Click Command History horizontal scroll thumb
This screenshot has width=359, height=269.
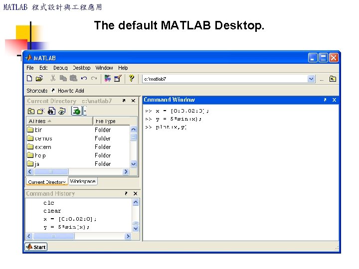tap(53, 236)
